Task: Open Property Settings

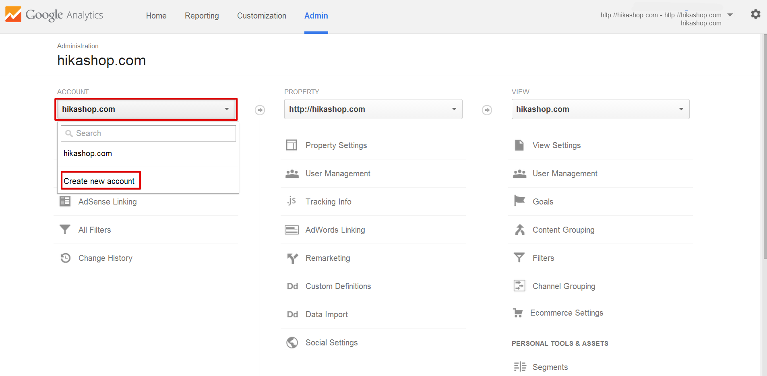Action: [x=336, y=145]
